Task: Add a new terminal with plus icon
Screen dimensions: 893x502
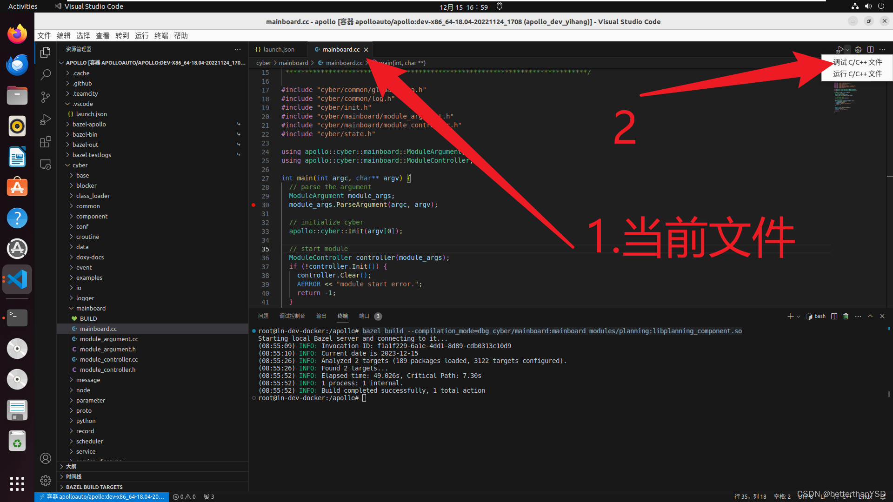Action: [x=790, y=316]
